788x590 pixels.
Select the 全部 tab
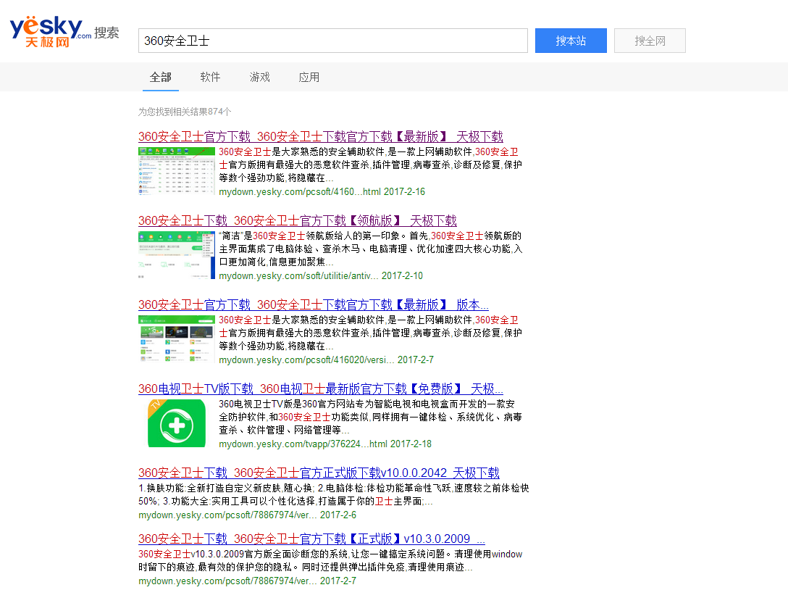[x=161, y=78]
